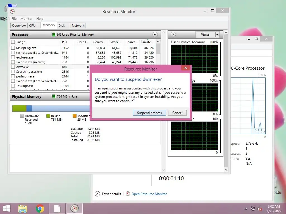Launch Google Chrome from the taskbar
Image resolution: width=286 pixels, height=214 pixels.
40,208
